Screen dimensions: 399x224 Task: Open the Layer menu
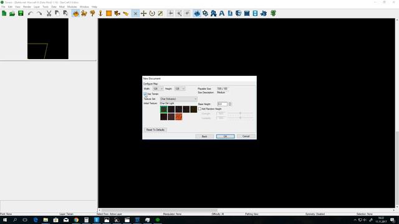(x=37, y=7)
